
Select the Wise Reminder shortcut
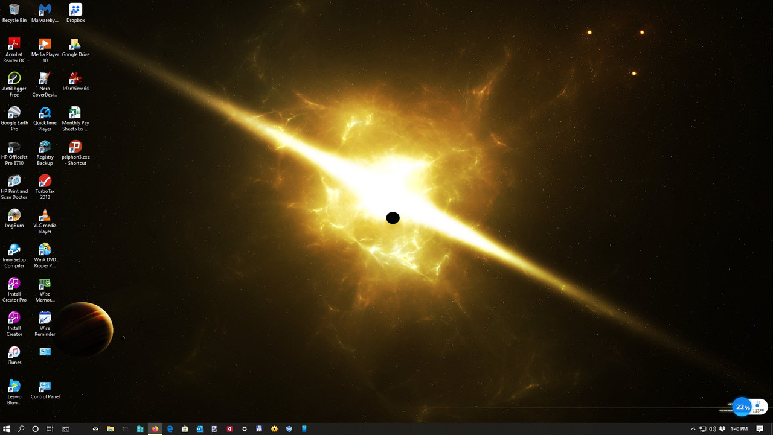click(x=45, y=325)
